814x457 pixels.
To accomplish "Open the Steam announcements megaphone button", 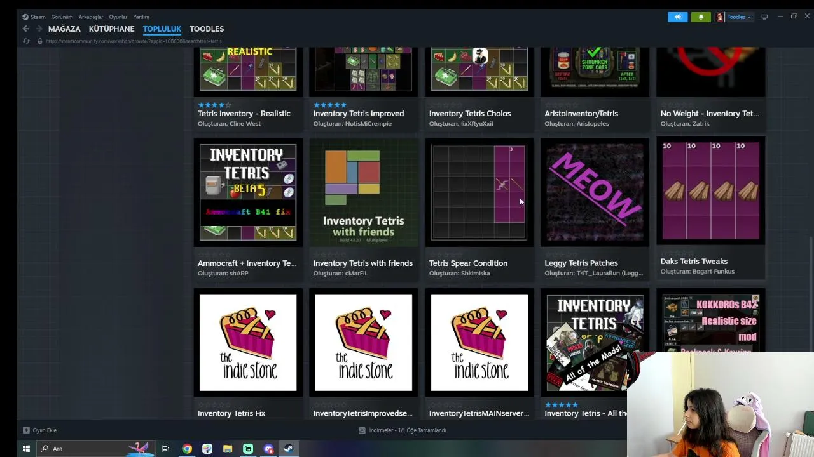I will [677, 17].
